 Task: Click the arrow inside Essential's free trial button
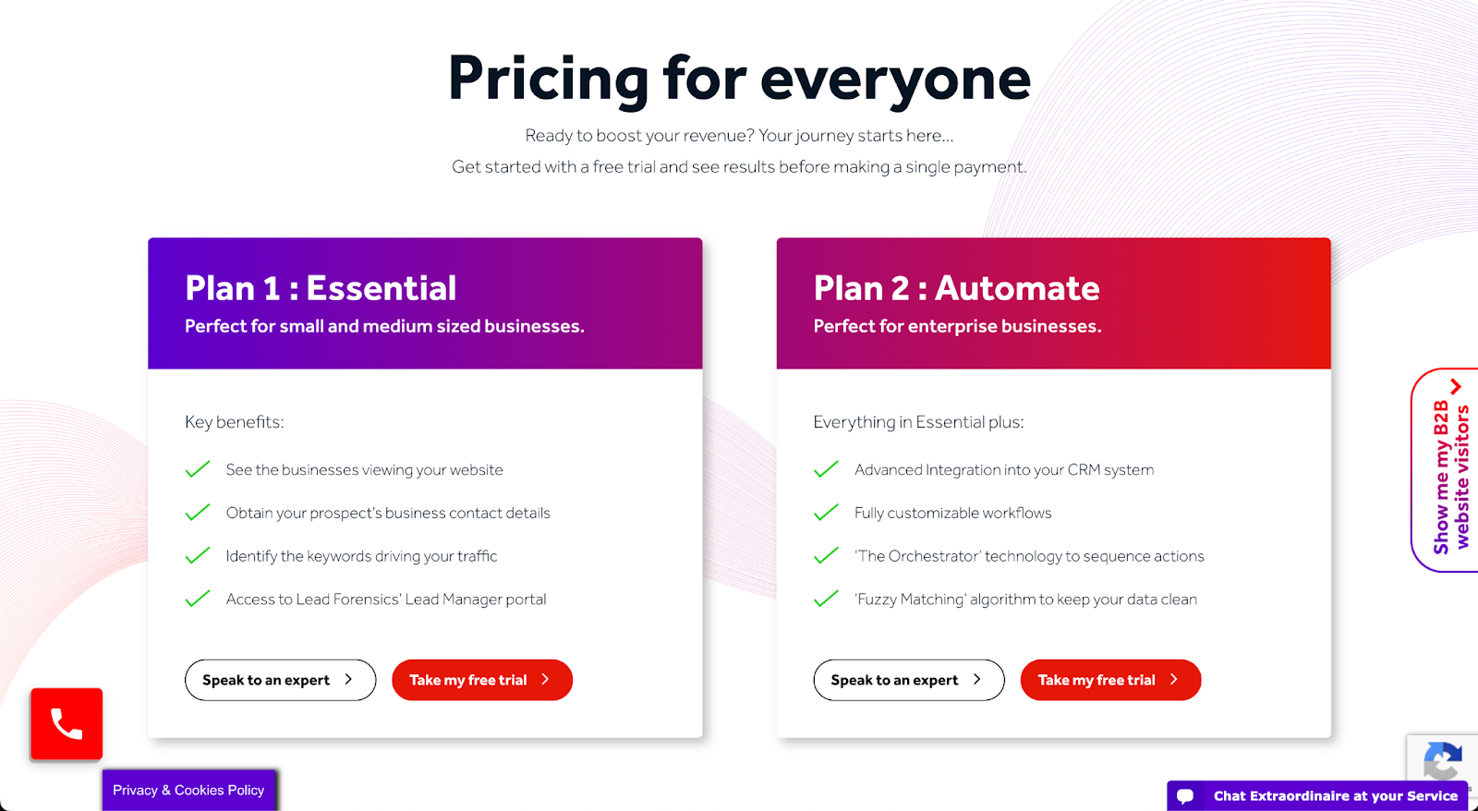(546, 680)
